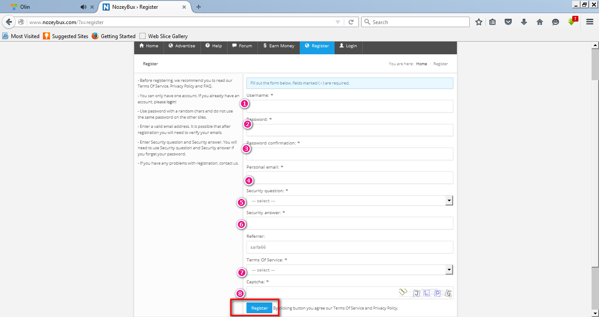Screen dimensions: 599x317
Task: Open the Login page from navigation
Action: [x=348, y=46]
